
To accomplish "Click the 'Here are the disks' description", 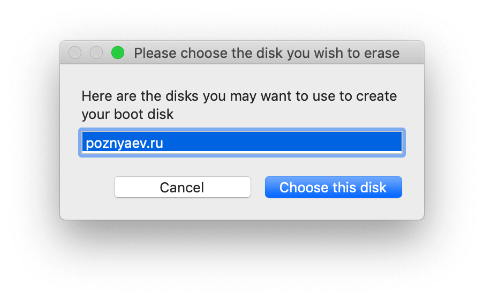I will click(239, 96).
